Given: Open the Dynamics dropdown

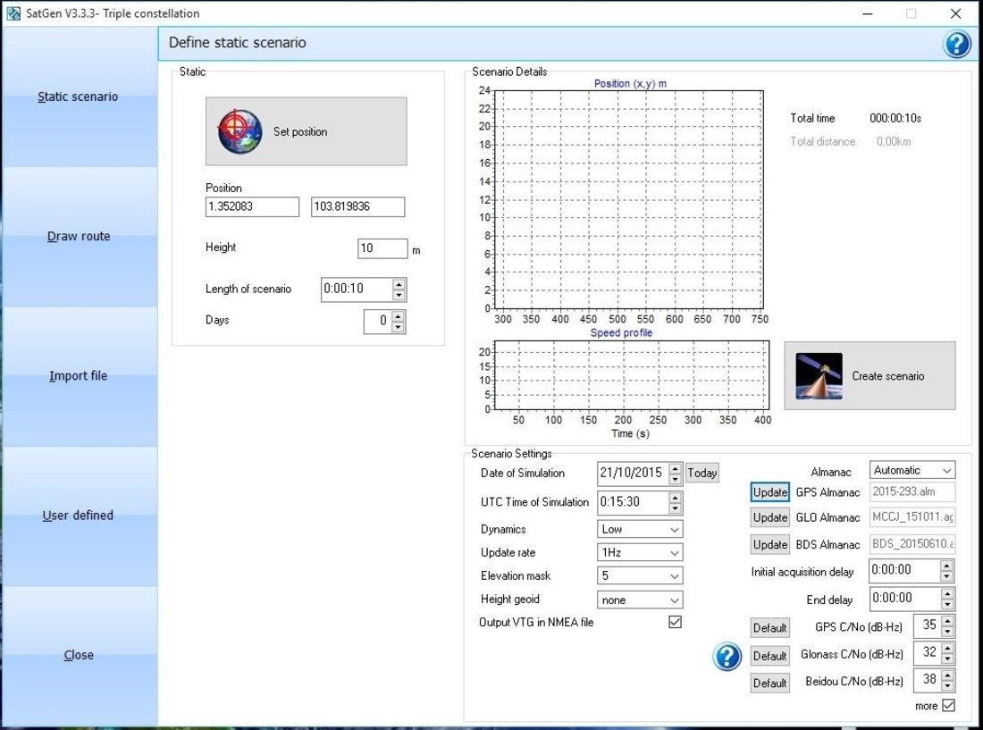Looking at the screenshot, I should point(640,529).
